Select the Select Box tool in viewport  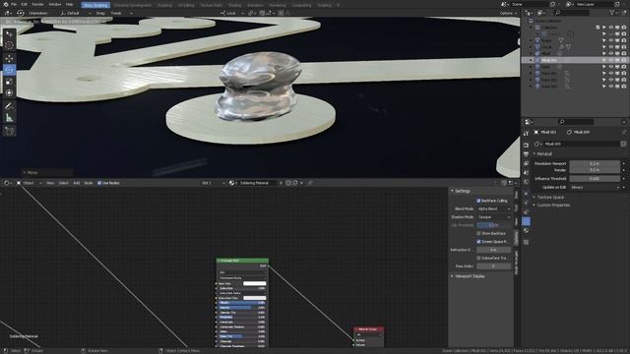(9, 34)
